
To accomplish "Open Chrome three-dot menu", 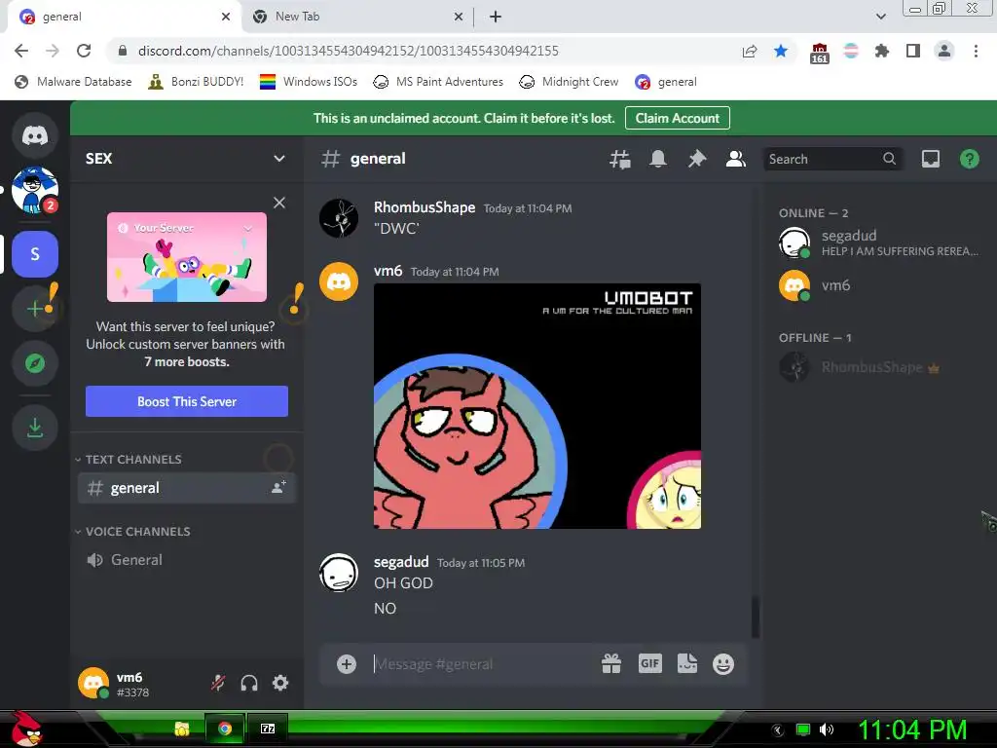I will coord(976,51).
